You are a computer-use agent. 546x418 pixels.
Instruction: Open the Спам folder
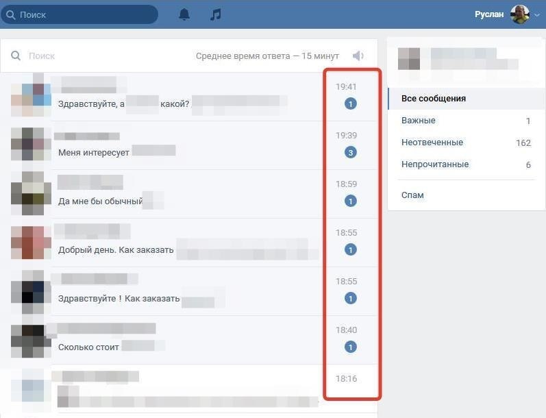(467, 195)
